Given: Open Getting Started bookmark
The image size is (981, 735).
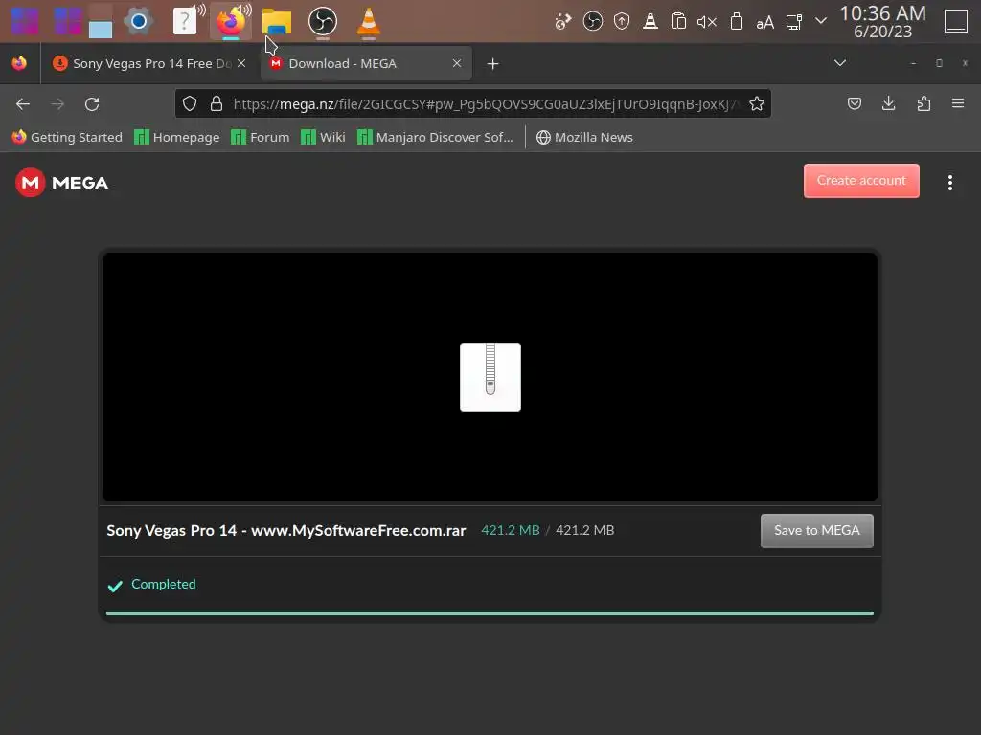Looking at the screenshot, I should point(67,137).
